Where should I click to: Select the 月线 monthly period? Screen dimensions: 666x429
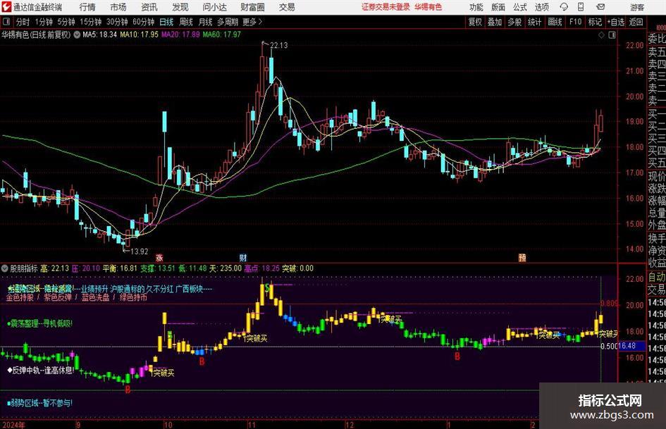pyautogui.click(x=205, y=22)
